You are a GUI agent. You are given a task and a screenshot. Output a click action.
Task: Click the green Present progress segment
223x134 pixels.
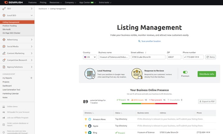point(131,104)
